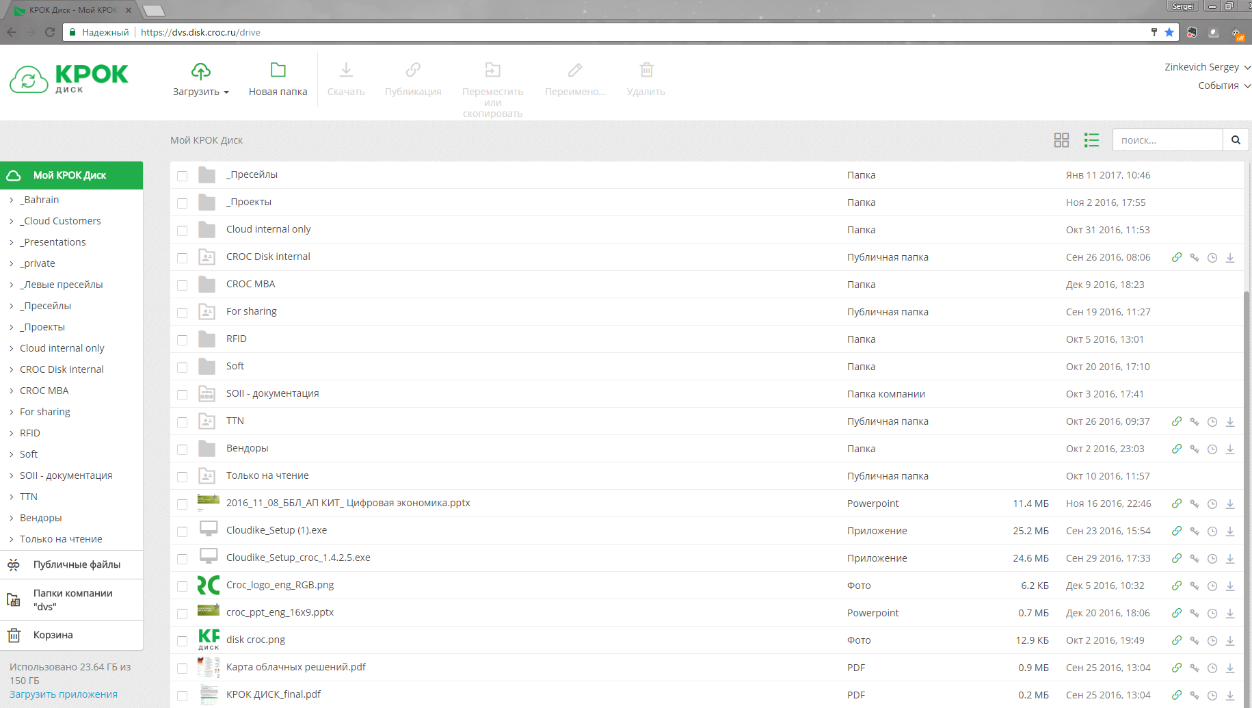
Task: Open Папки компании "dvs" section
Action: tap(71, 600)
